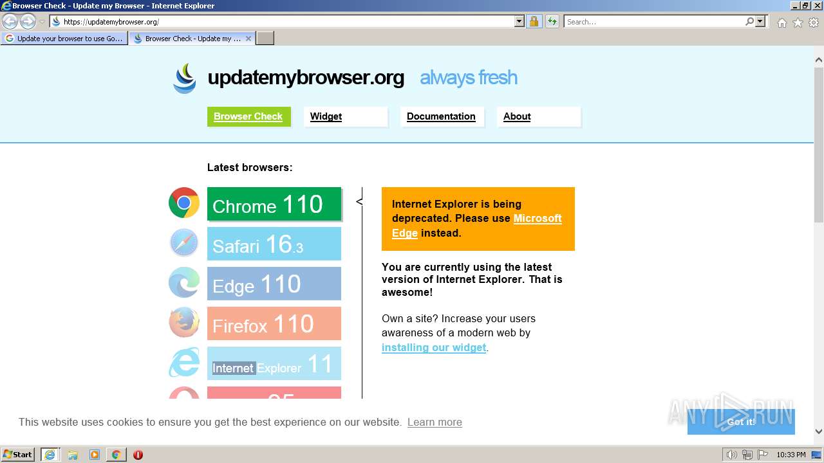Select the Chrome 110 green tile

coord(274,204)
